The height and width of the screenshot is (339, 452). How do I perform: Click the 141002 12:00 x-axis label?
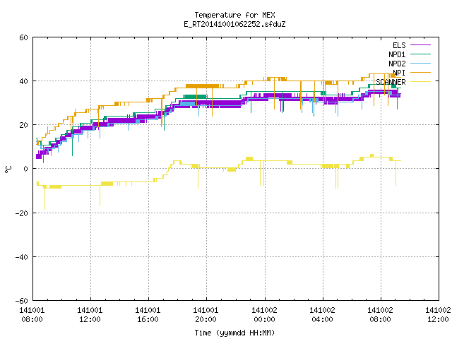[438, 315]
